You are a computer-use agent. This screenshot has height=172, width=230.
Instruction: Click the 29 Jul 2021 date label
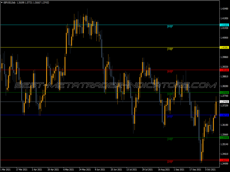(147, 169)
